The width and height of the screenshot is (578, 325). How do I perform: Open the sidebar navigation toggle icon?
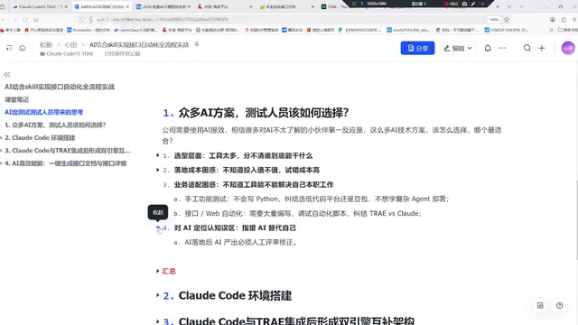click(9, 48)
